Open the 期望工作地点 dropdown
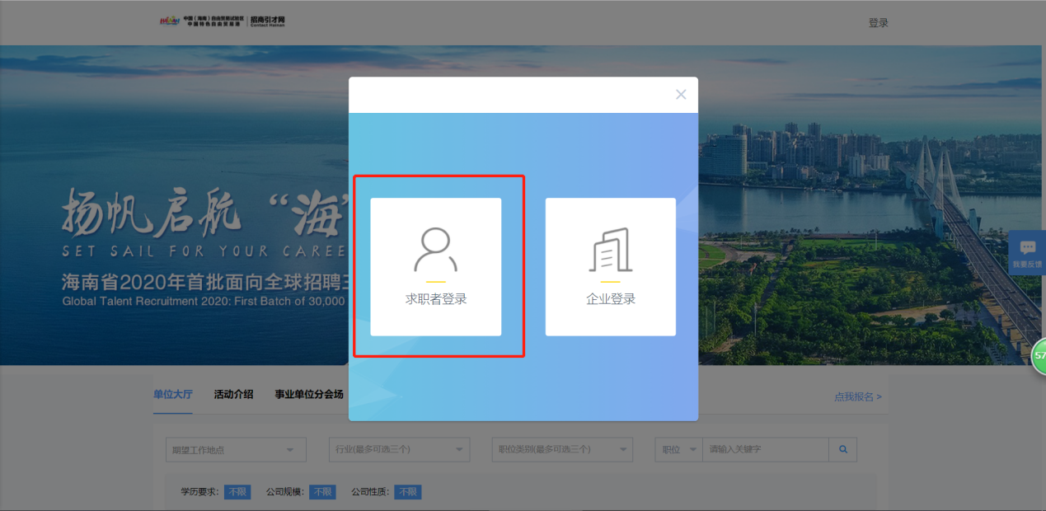 (236, 450)
